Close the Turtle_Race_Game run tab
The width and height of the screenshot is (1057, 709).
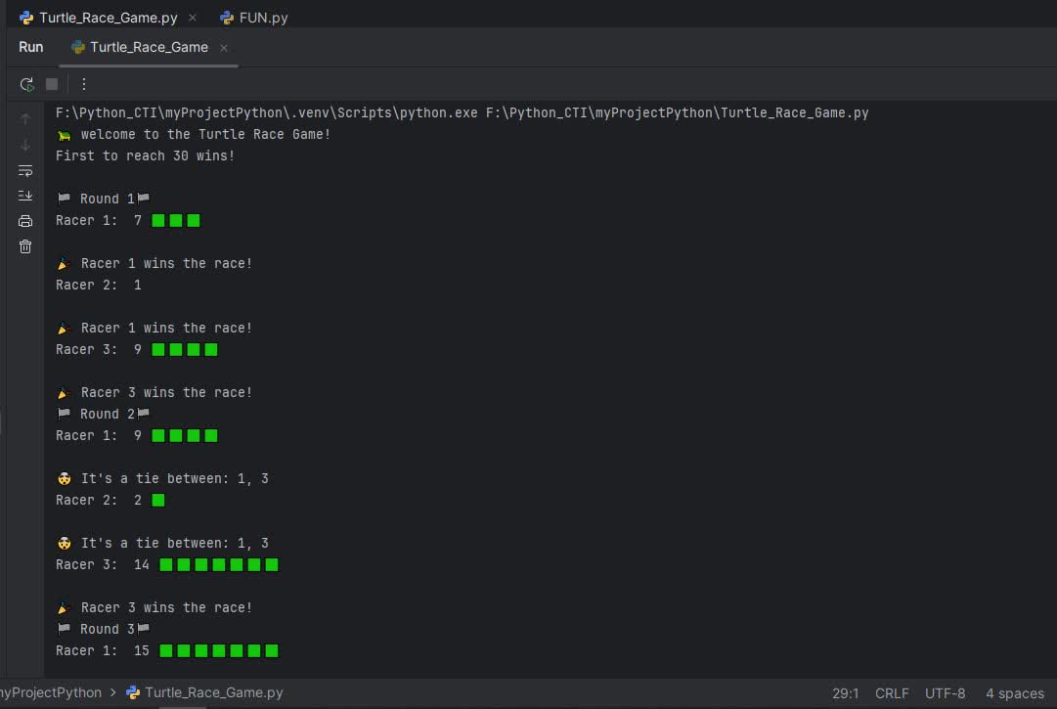224,48
